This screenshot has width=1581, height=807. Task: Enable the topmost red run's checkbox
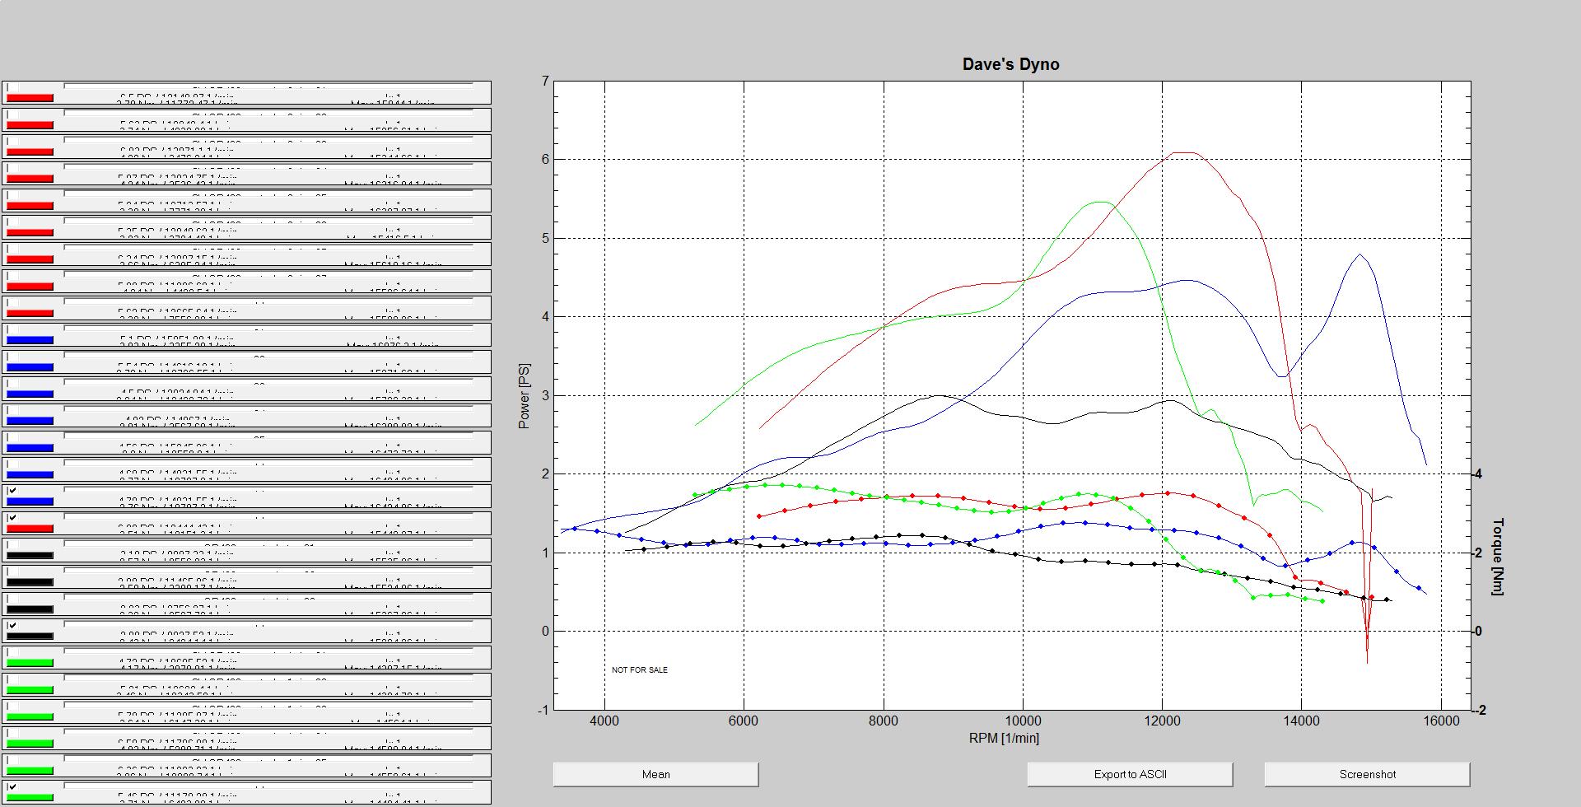pos(12,87)
